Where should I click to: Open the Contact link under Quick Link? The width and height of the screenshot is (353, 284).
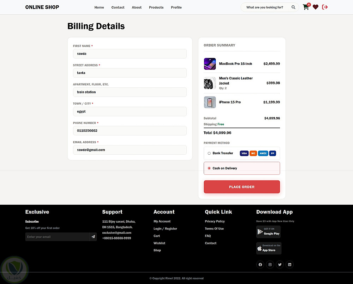pos(211,243)
